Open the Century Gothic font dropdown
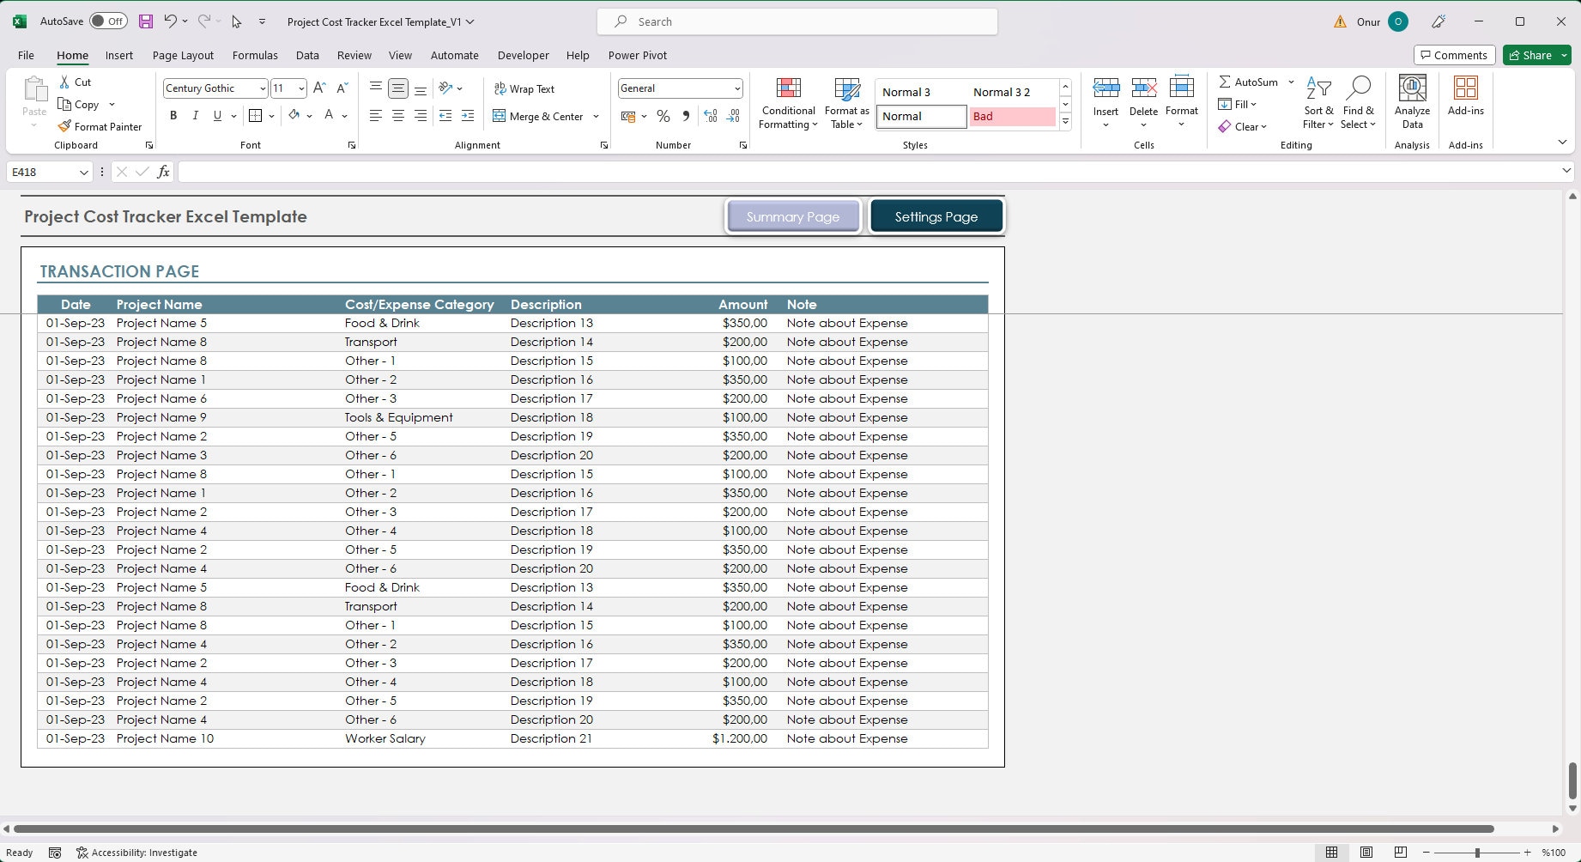The image size is (1581, 862). [x=262, y=88]
